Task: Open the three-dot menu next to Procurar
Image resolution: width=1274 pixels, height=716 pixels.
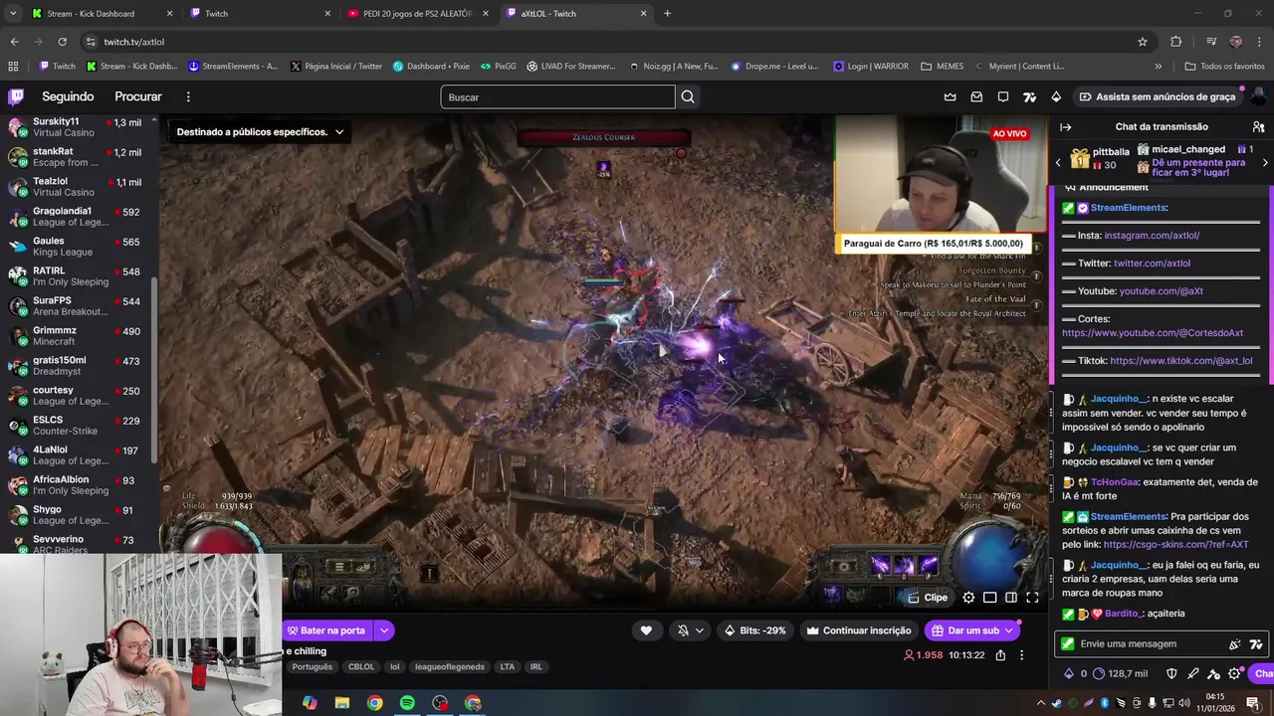Action: point(188,96)
